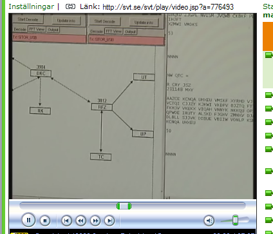Click the RFZ node in the diagram
The image size is (273, 234).
coord(102,107)
